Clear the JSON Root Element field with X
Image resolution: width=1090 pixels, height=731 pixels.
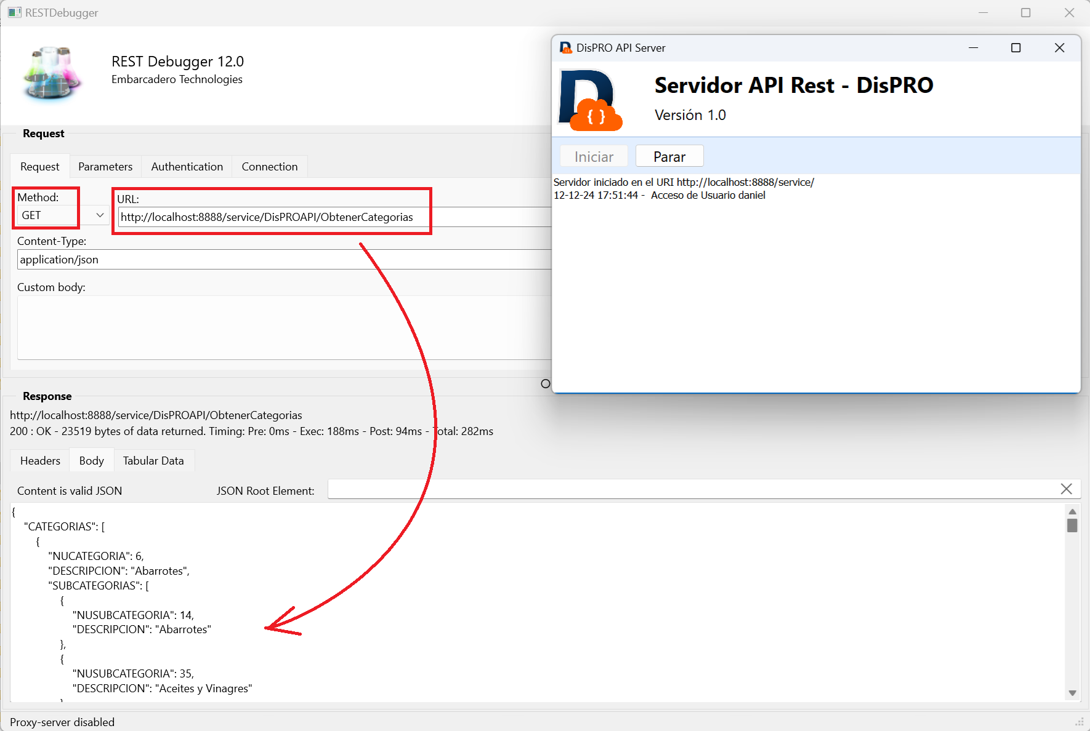1067,489
